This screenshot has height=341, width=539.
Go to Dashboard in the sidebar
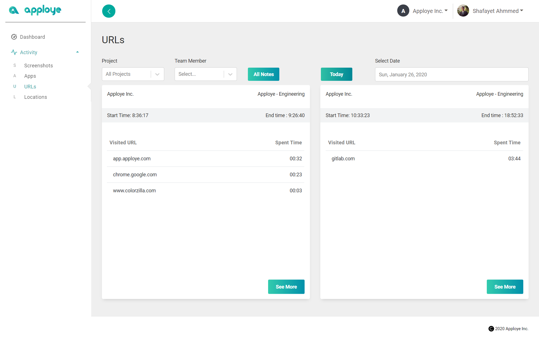click(x=32, y=37)
